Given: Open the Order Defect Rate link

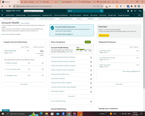Looking at the screenshot, I should point(10,51).
